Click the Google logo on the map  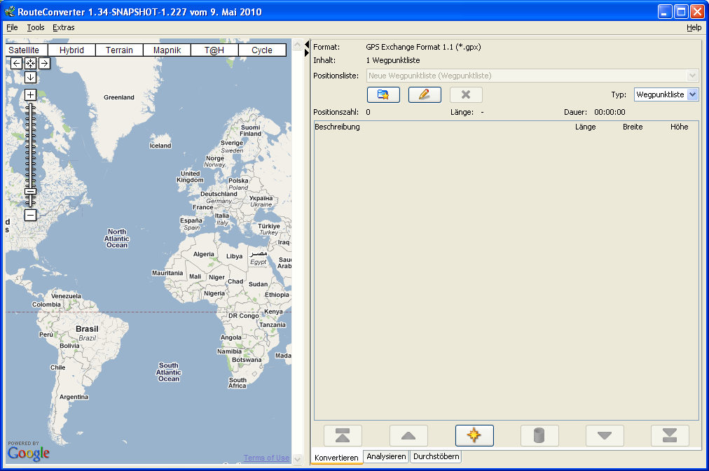29,453
